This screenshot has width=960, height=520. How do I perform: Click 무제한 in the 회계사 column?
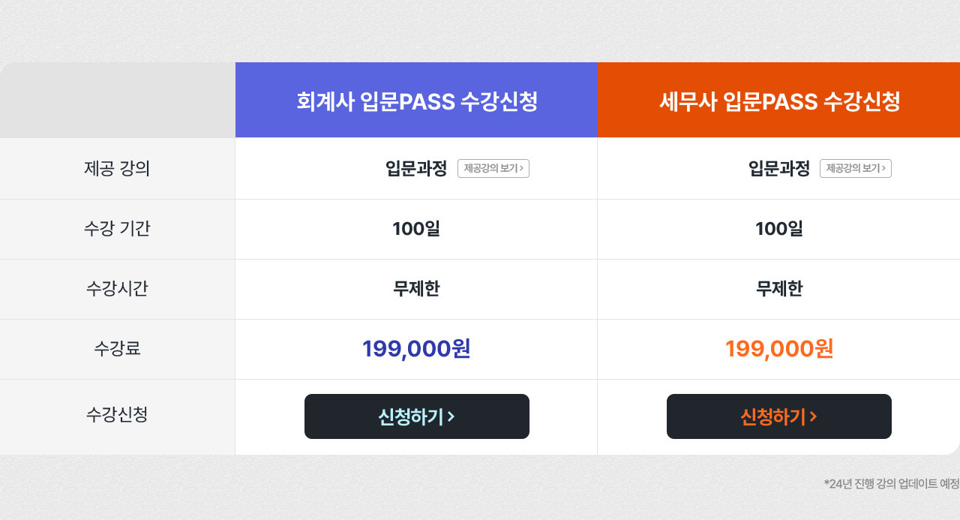(x=416, y=289)
